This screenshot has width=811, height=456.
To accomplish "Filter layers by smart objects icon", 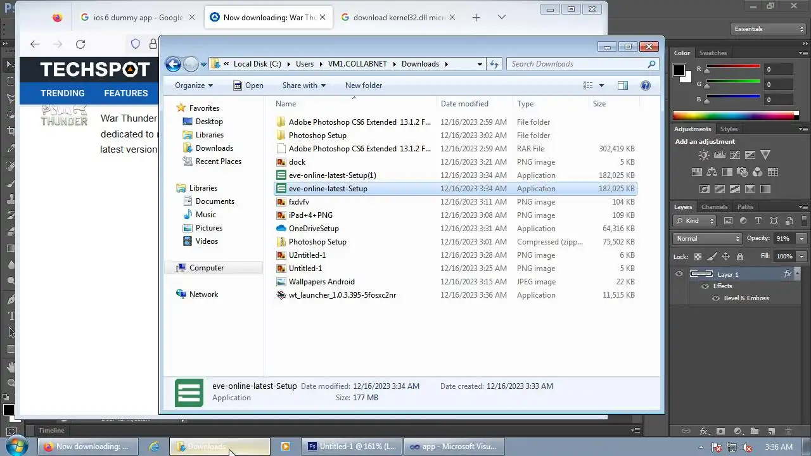I will (x=789, y=220).
